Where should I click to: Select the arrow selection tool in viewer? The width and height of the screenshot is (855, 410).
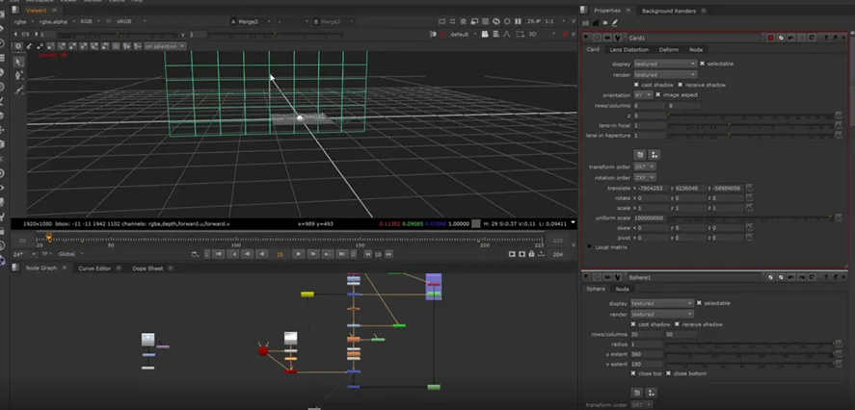(x=18, y=61)
